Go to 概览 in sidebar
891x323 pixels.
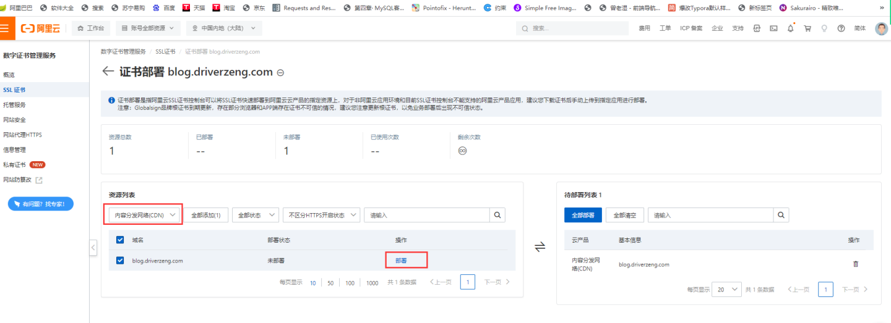pos(9,75)
